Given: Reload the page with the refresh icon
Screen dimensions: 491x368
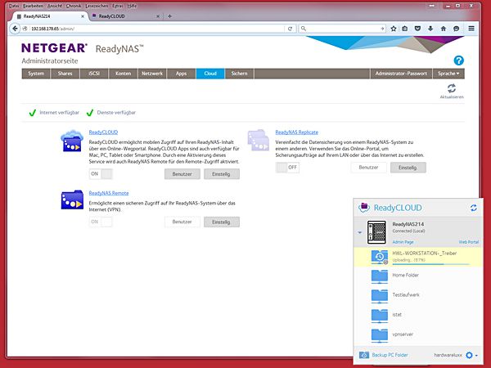Looking at the screenshot, I should coord(290,29).
